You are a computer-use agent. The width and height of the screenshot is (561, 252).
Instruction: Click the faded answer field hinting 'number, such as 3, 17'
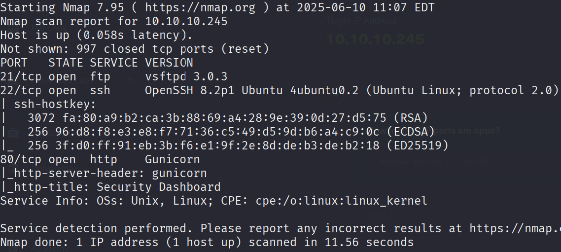click(436, 162)
